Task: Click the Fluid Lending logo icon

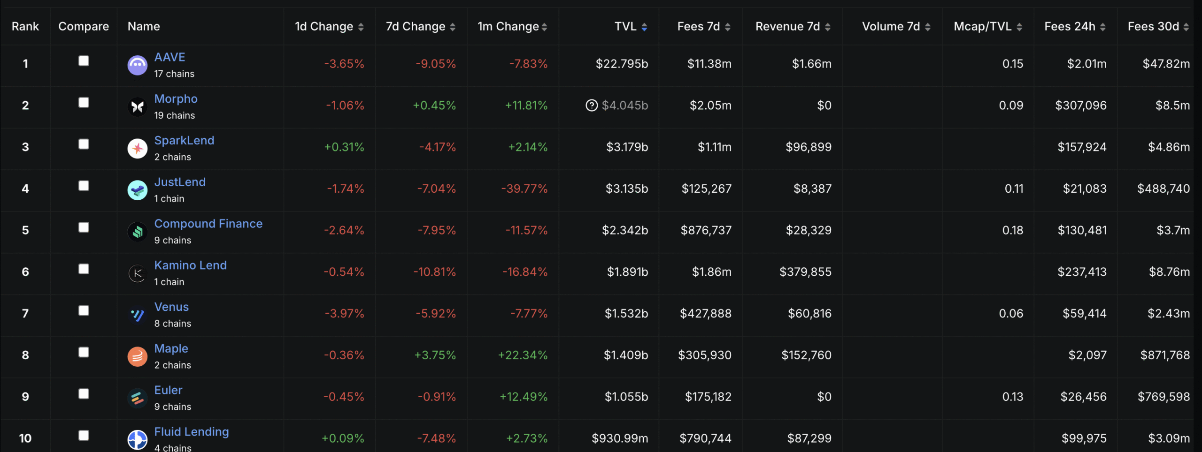Action: [x=138, y=440]
